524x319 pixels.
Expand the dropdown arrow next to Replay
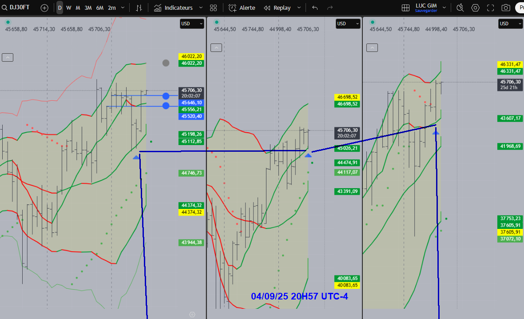tap(299, 8)
